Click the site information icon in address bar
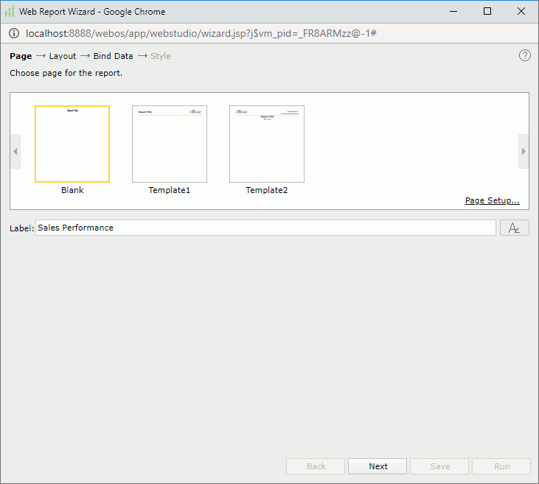 pyautogui.click(x=14, y=34)
